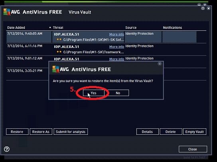Click the severity dots icon in Teamwork threat row
This screenshot has width=217, height=162.
[59, 52]
